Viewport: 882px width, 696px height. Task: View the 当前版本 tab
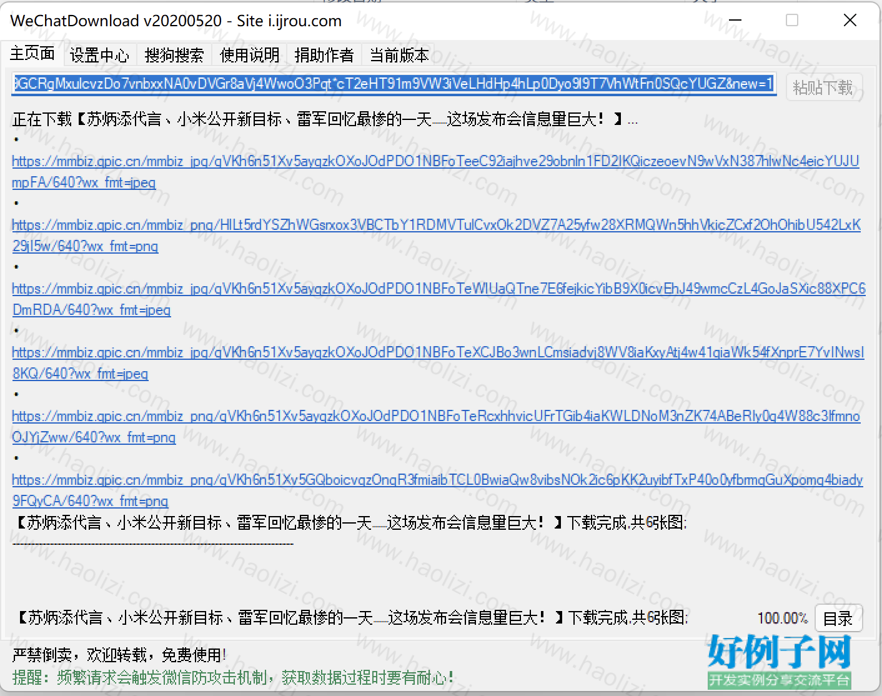400,55
